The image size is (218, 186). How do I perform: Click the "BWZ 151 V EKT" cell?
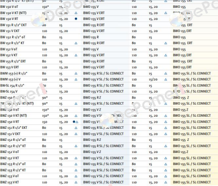point(10,134)
